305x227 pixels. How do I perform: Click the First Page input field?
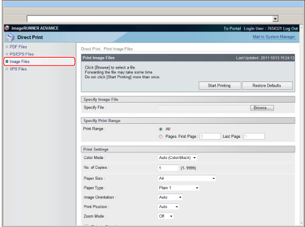pyautogui.click(x=210, y=137)
